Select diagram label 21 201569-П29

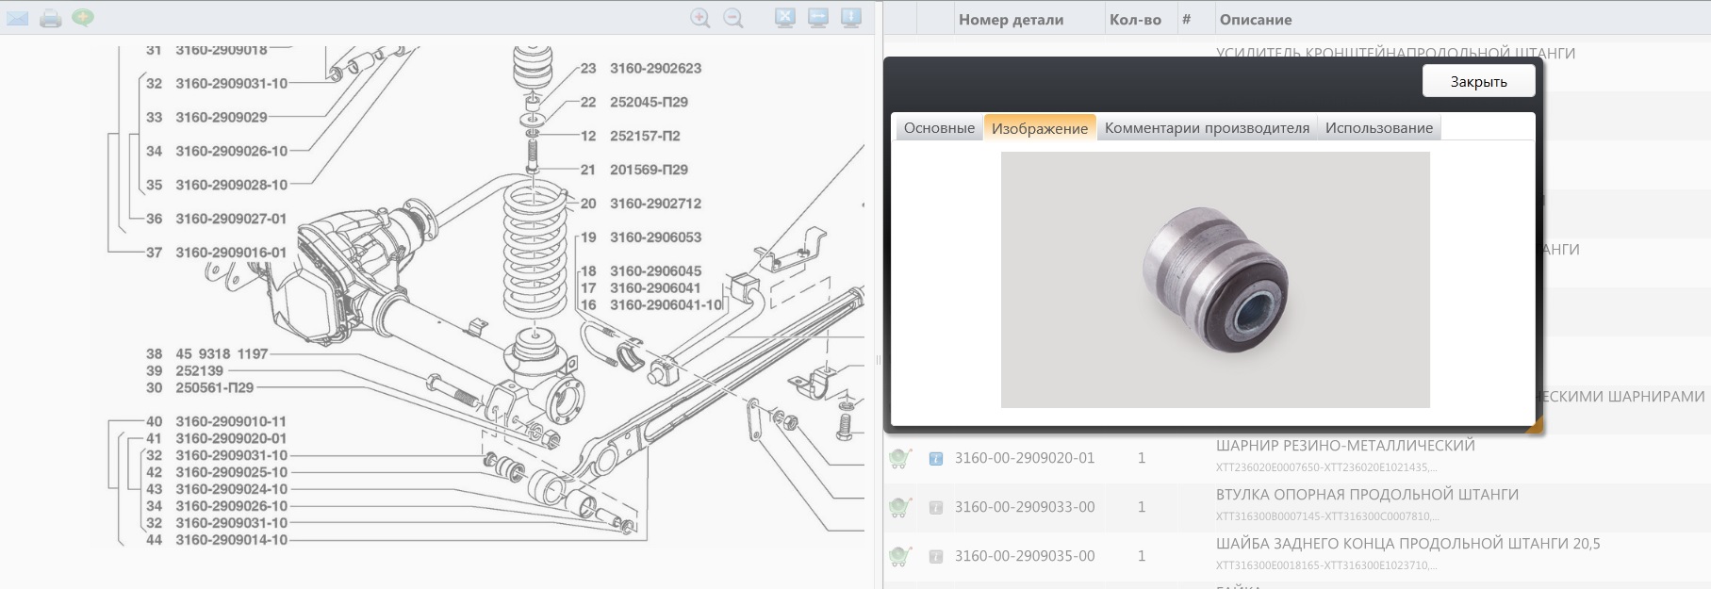(x=633, y=170)
